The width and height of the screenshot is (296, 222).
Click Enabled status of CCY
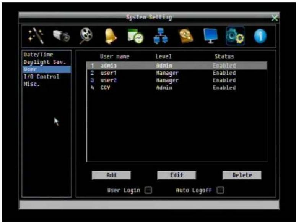[224, 88]
